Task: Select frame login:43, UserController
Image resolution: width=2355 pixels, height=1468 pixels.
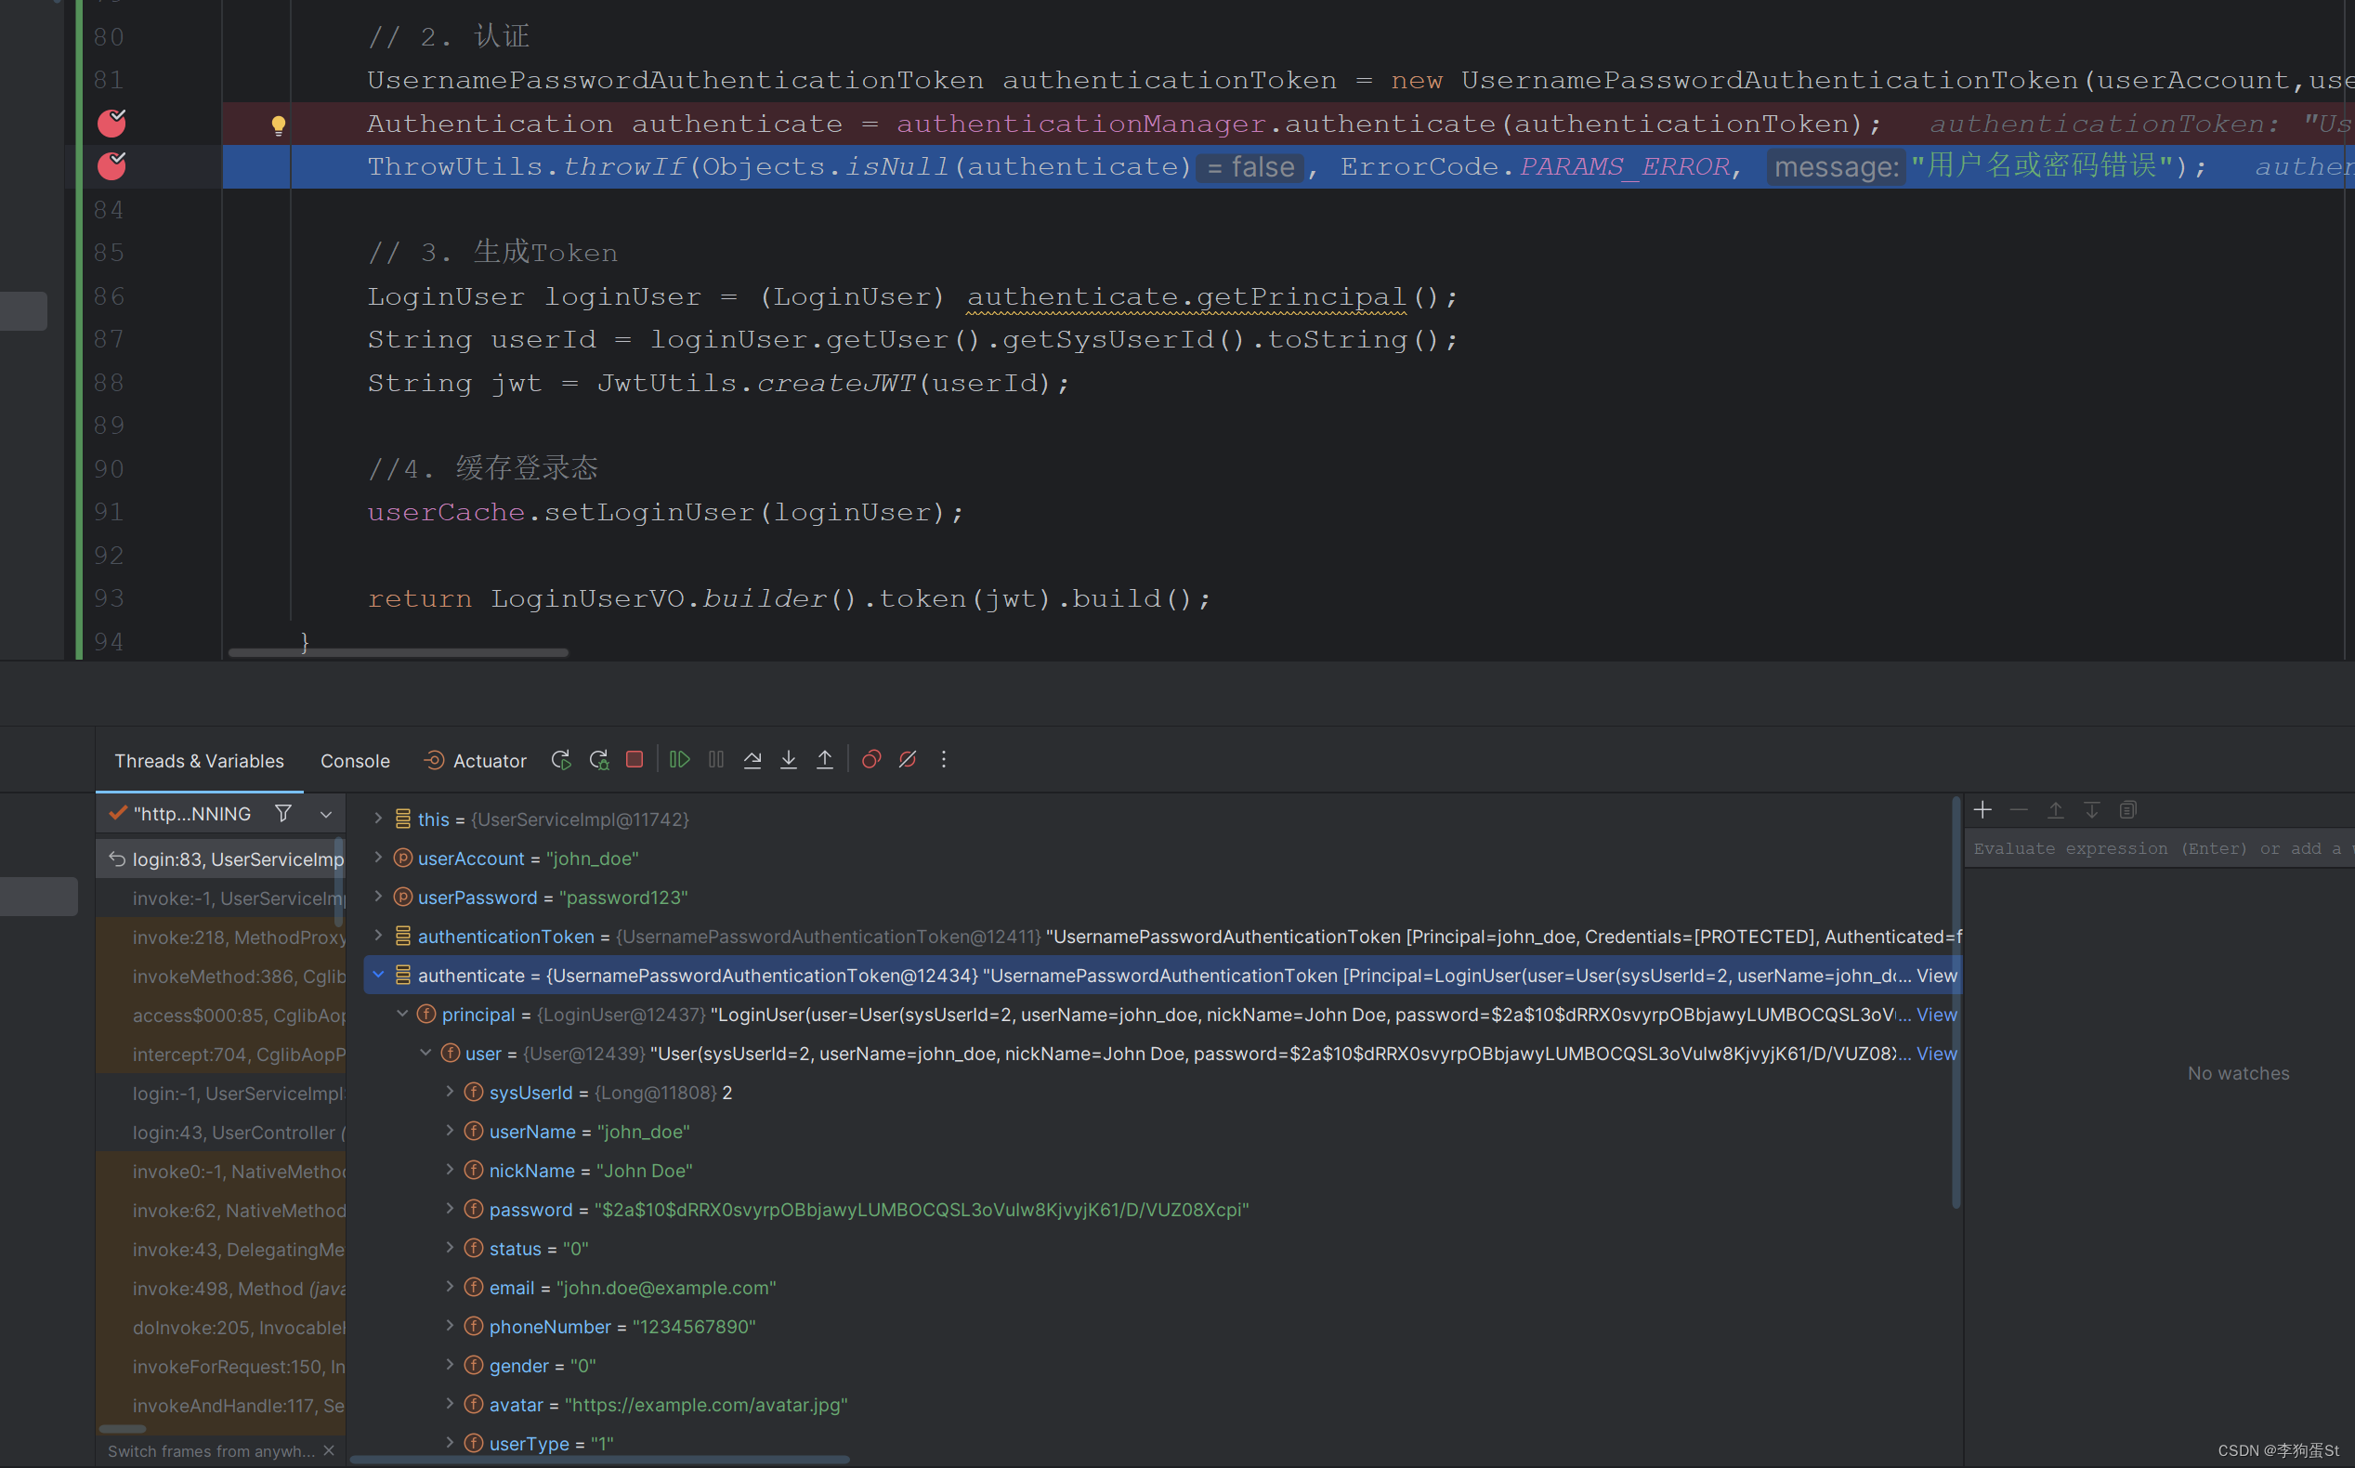Action: coord(221,1132)
